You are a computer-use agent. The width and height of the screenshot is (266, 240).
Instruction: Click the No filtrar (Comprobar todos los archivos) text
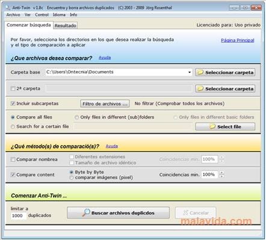pos(179,103)
